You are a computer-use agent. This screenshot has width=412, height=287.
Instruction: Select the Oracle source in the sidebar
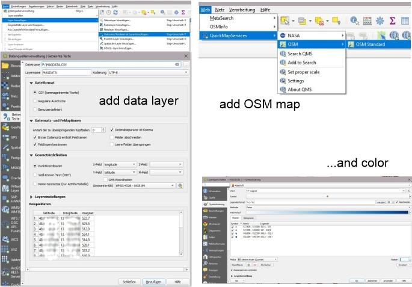[x=11, y=178]
